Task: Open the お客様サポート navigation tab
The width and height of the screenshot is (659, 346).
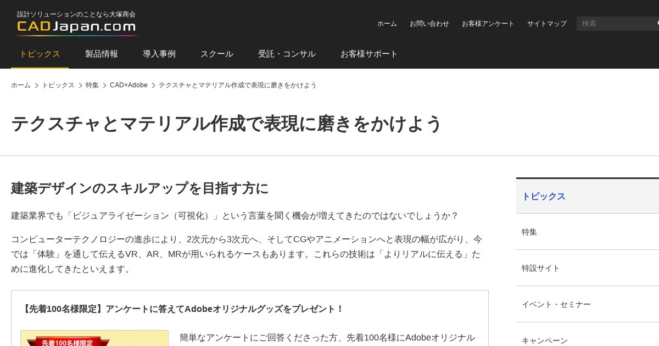Action: (x=369, y=54)
